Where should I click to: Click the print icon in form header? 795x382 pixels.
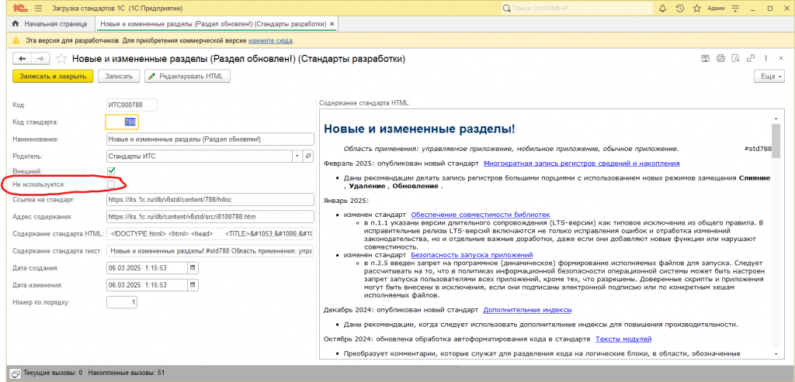pos(720,59)
